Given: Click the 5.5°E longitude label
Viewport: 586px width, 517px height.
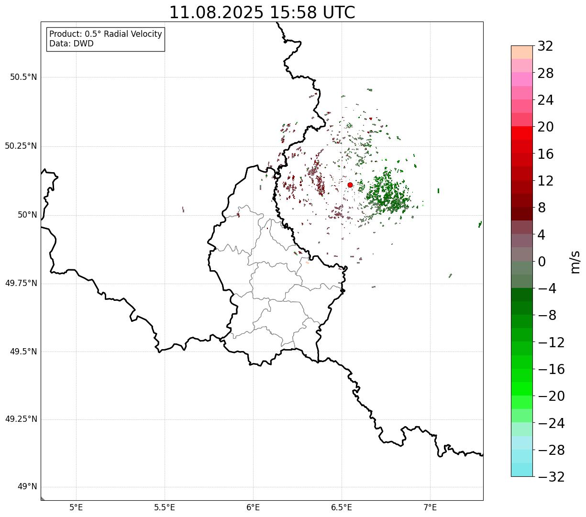Looking at the screenshot, I should pyautogui.click(x=165, y=507).
